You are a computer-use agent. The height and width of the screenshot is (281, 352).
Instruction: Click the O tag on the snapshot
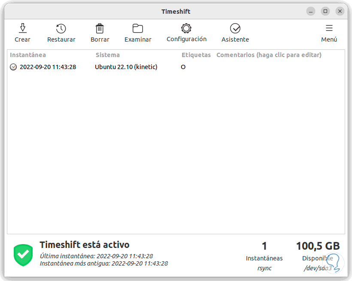183,67
